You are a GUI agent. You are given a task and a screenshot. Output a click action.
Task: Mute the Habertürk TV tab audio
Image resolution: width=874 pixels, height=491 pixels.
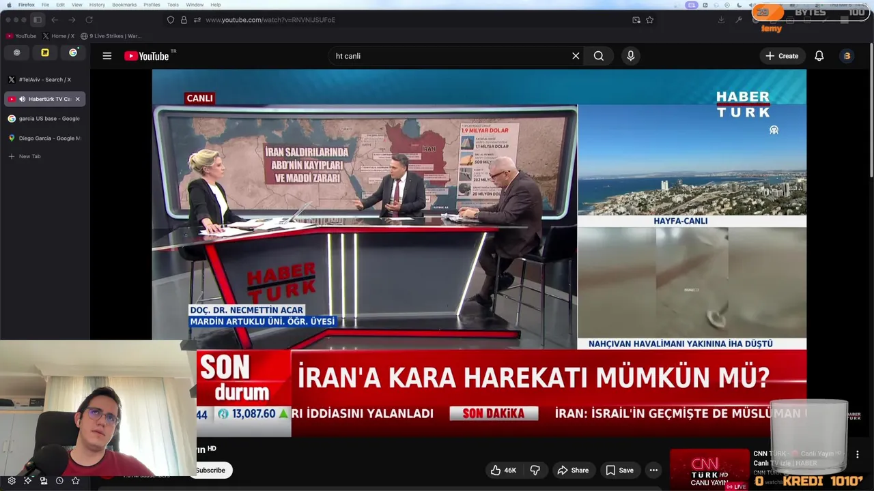(x=22, y=99)
